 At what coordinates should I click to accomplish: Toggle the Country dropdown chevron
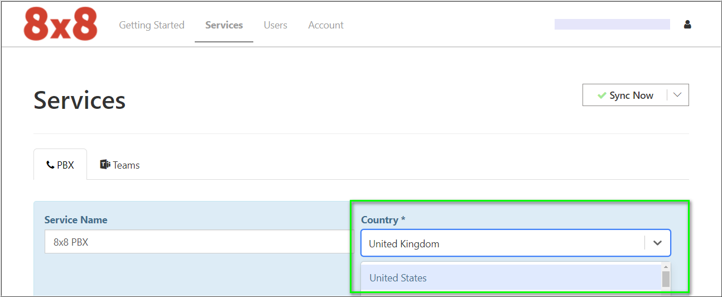[x=658, y=243]
